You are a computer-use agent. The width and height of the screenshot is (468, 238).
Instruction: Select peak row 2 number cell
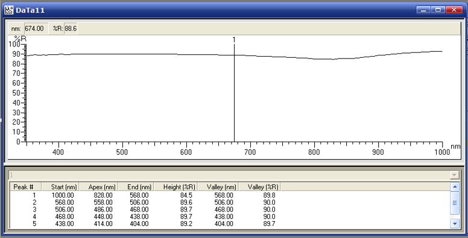[34, 202]
